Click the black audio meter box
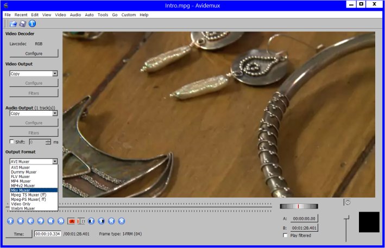Viewport: 385px width, 248px height. click(x=369, y=222)
